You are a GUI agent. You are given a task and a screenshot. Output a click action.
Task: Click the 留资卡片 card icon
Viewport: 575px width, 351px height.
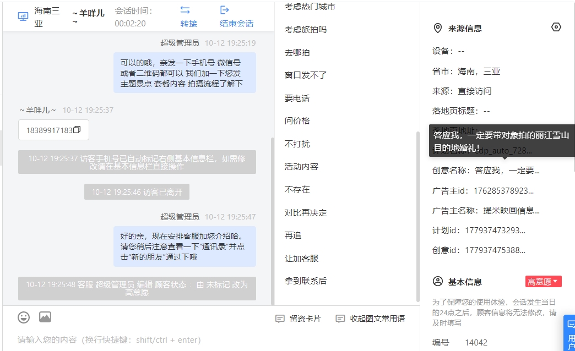tap(280, 319)
